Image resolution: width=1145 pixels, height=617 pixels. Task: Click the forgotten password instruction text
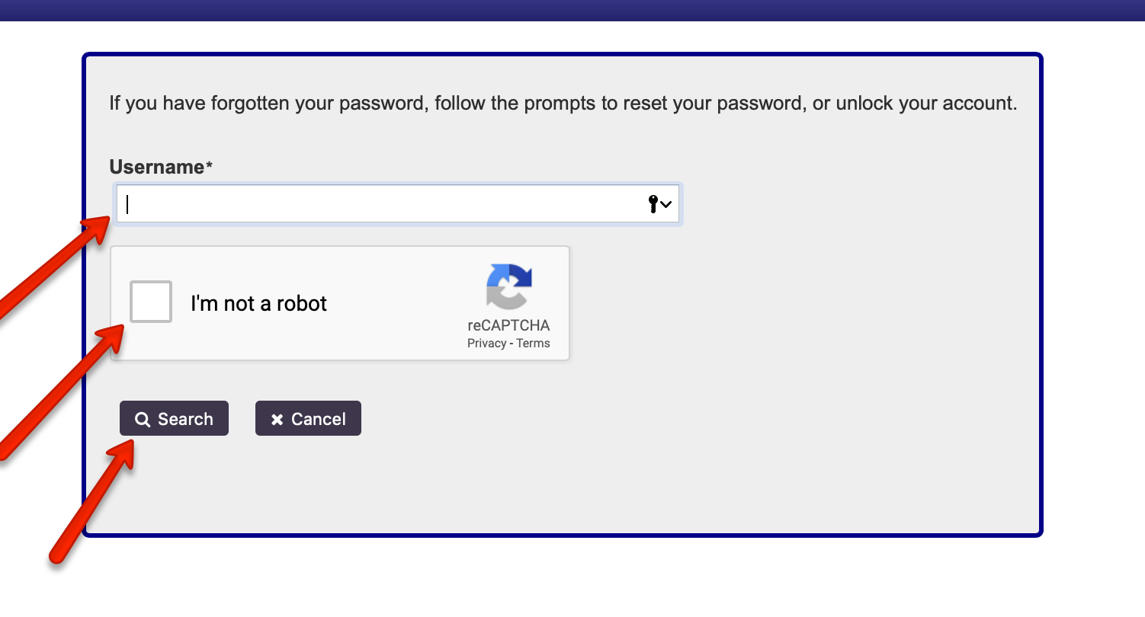[563, 103]
